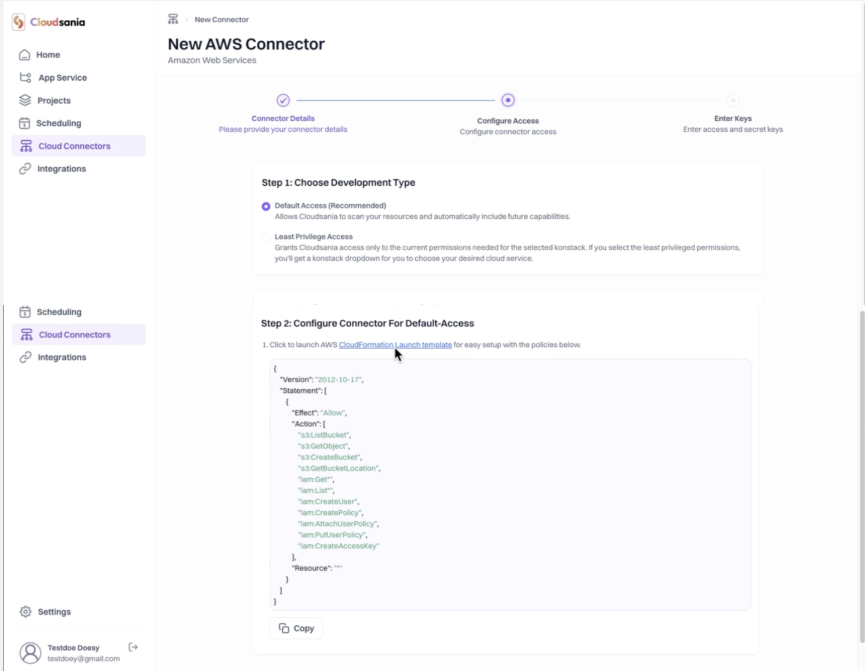Click "s3:GetBucketLocation" policy line
Image resolution: width=865 pixels, height=671 pixels.
[x=339, y=468]
